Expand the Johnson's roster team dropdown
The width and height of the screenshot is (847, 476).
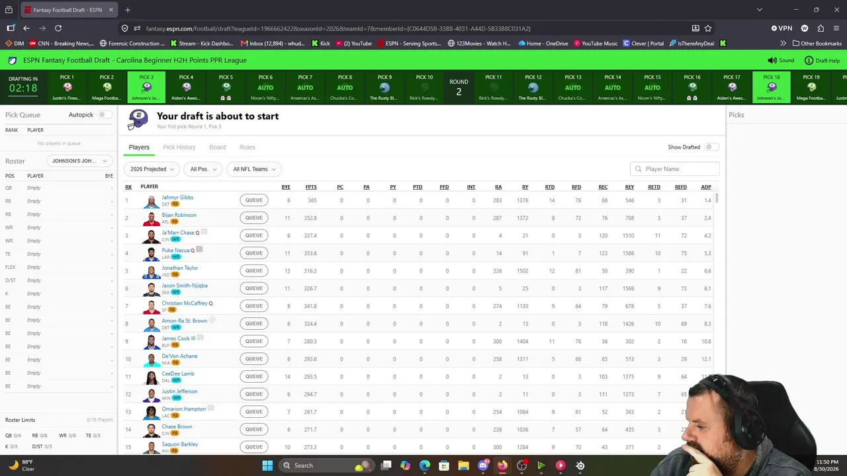[x=79, y=161]
